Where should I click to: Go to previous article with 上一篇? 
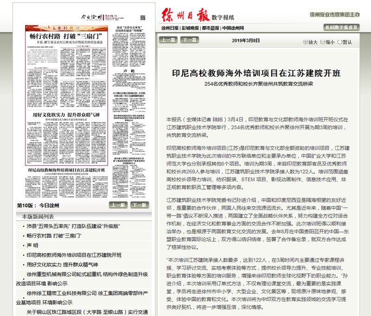coord(168,40)
